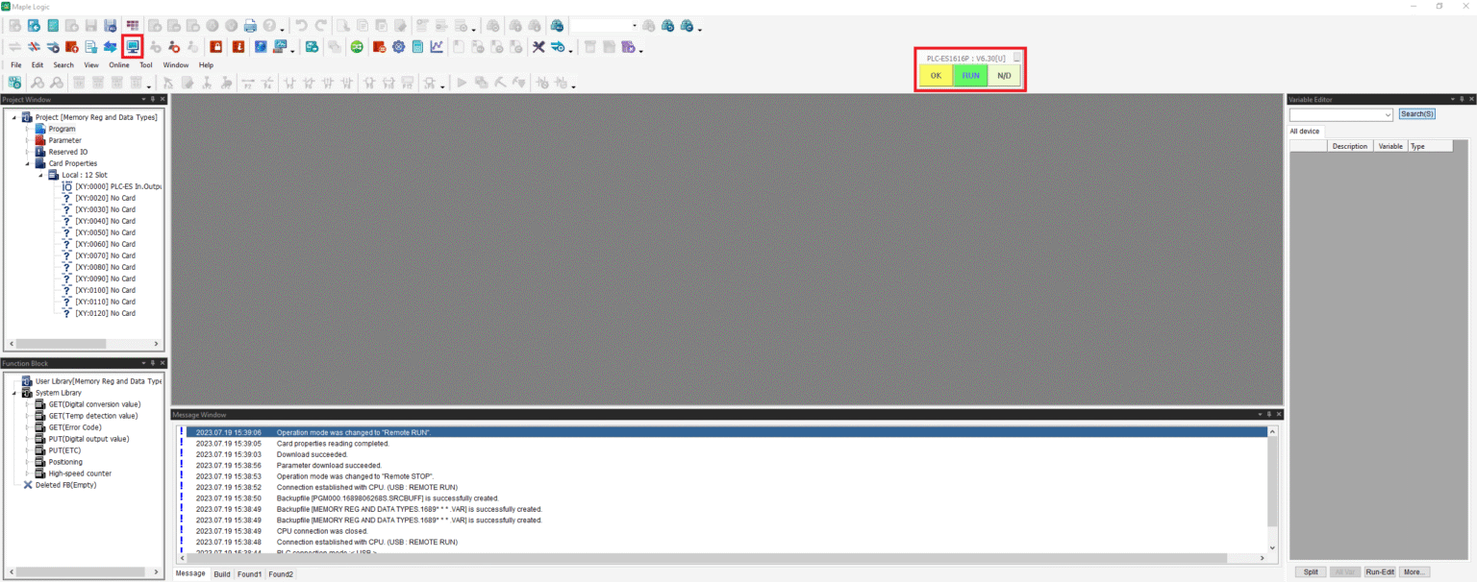Click the scissors delete icon on the toolbar
The image size is (1477, 582).
538,46
